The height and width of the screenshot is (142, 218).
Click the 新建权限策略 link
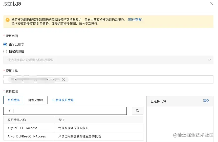(64, 100)
